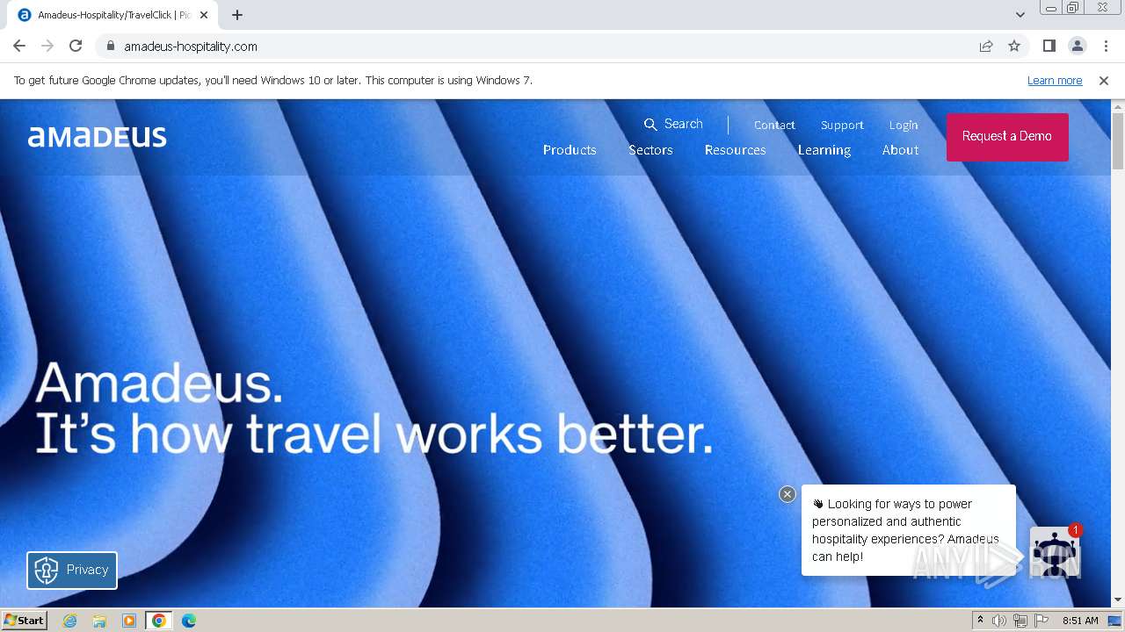The width and height of the screenshot is (1125, 632).
Task: Open the Contact link
Action: click(774, 125)
